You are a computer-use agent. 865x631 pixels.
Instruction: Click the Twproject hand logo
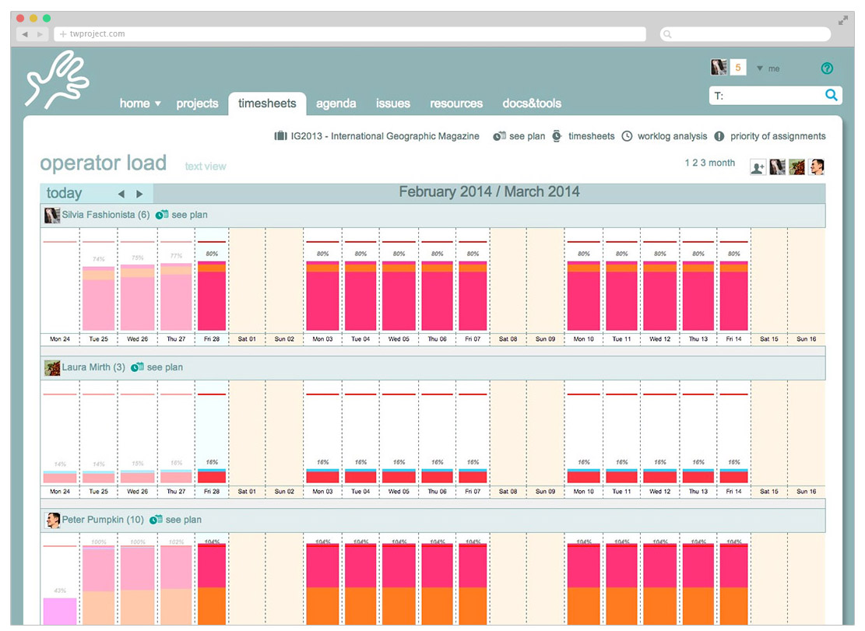[x=57, y=79]
